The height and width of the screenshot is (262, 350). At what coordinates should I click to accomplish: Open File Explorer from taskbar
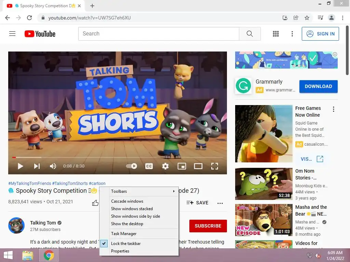pos(28,255)
